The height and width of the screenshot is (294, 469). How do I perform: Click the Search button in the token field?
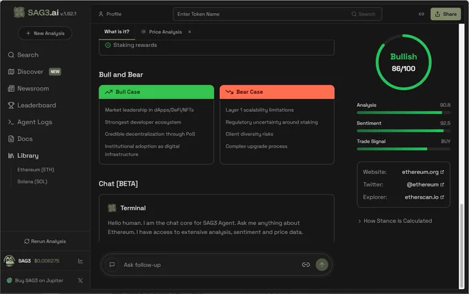[x=363, y=14]
